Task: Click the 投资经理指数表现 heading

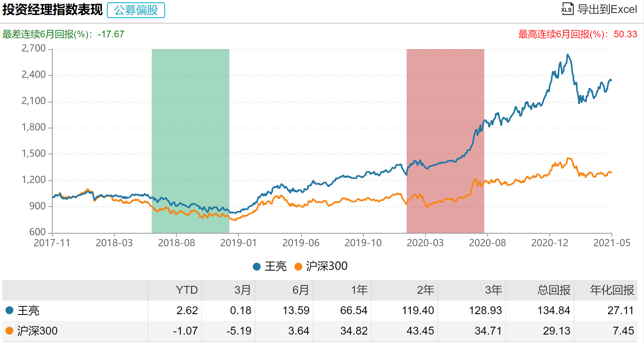Action: coord(52,10)
